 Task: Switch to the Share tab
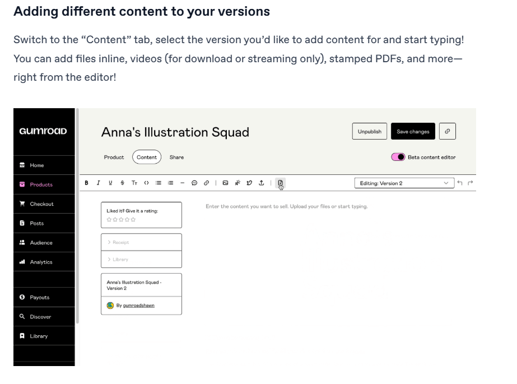[176, 158]
